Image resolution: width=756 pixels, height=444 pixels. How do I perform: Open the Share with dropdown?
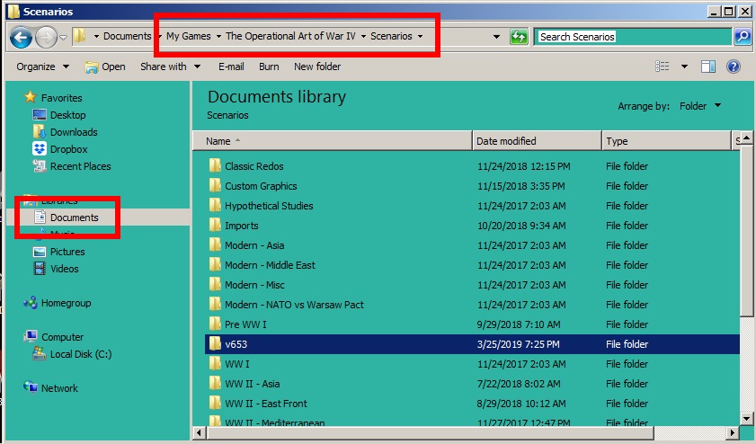170,67
